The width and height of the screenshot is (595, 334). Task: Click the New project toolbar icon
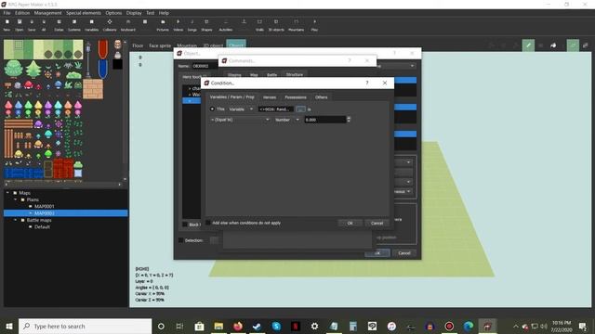click(x=7, y=25)
